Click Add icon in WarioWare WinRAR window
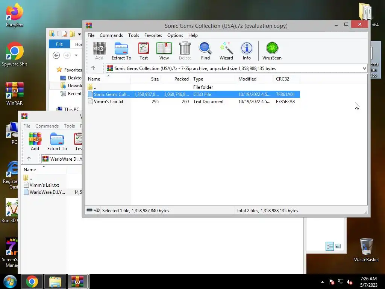385x289 pixels. 35,141
